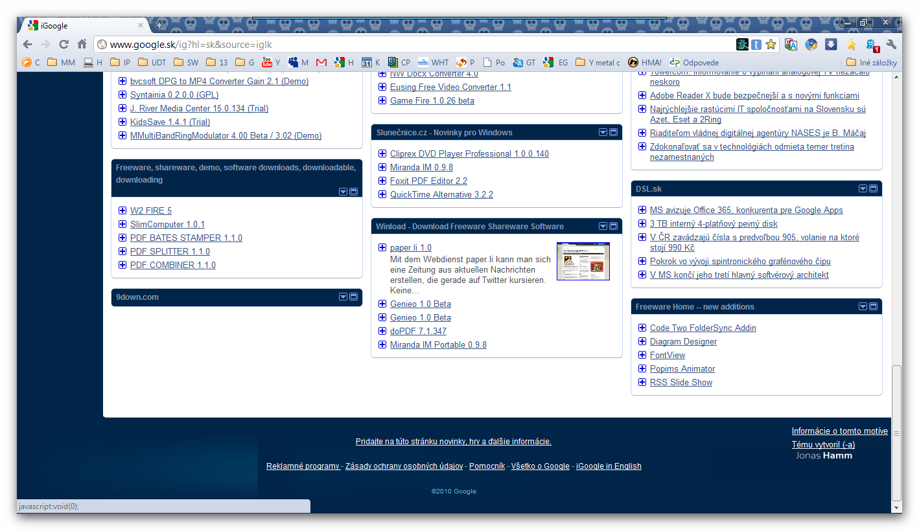Screen dimensions: 919x531
Task: Open the QuickTime Alternative 3.2.2 link
Action: 441,194
